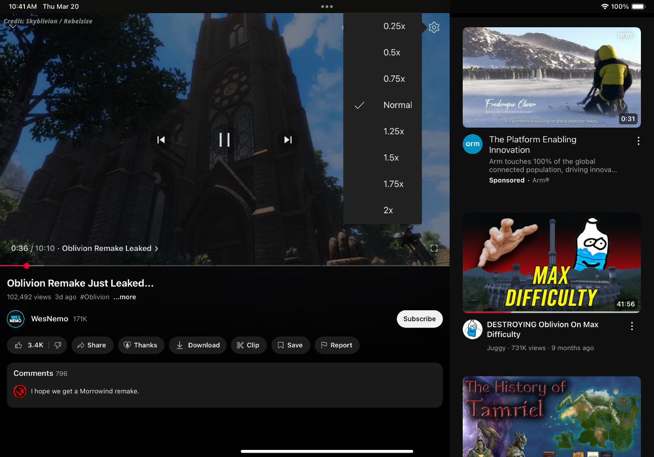Image resolution: width=654 pixels, height=457 pixels.
Task: Choose 2x playback speed
Action: (x=388, y=210)
